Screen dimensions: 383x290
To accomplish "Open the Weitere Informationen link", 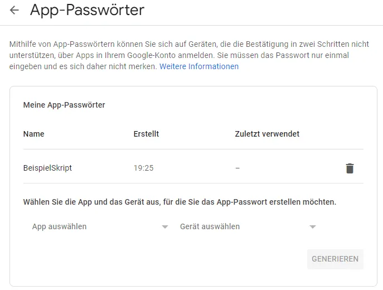I will point(199,66).
